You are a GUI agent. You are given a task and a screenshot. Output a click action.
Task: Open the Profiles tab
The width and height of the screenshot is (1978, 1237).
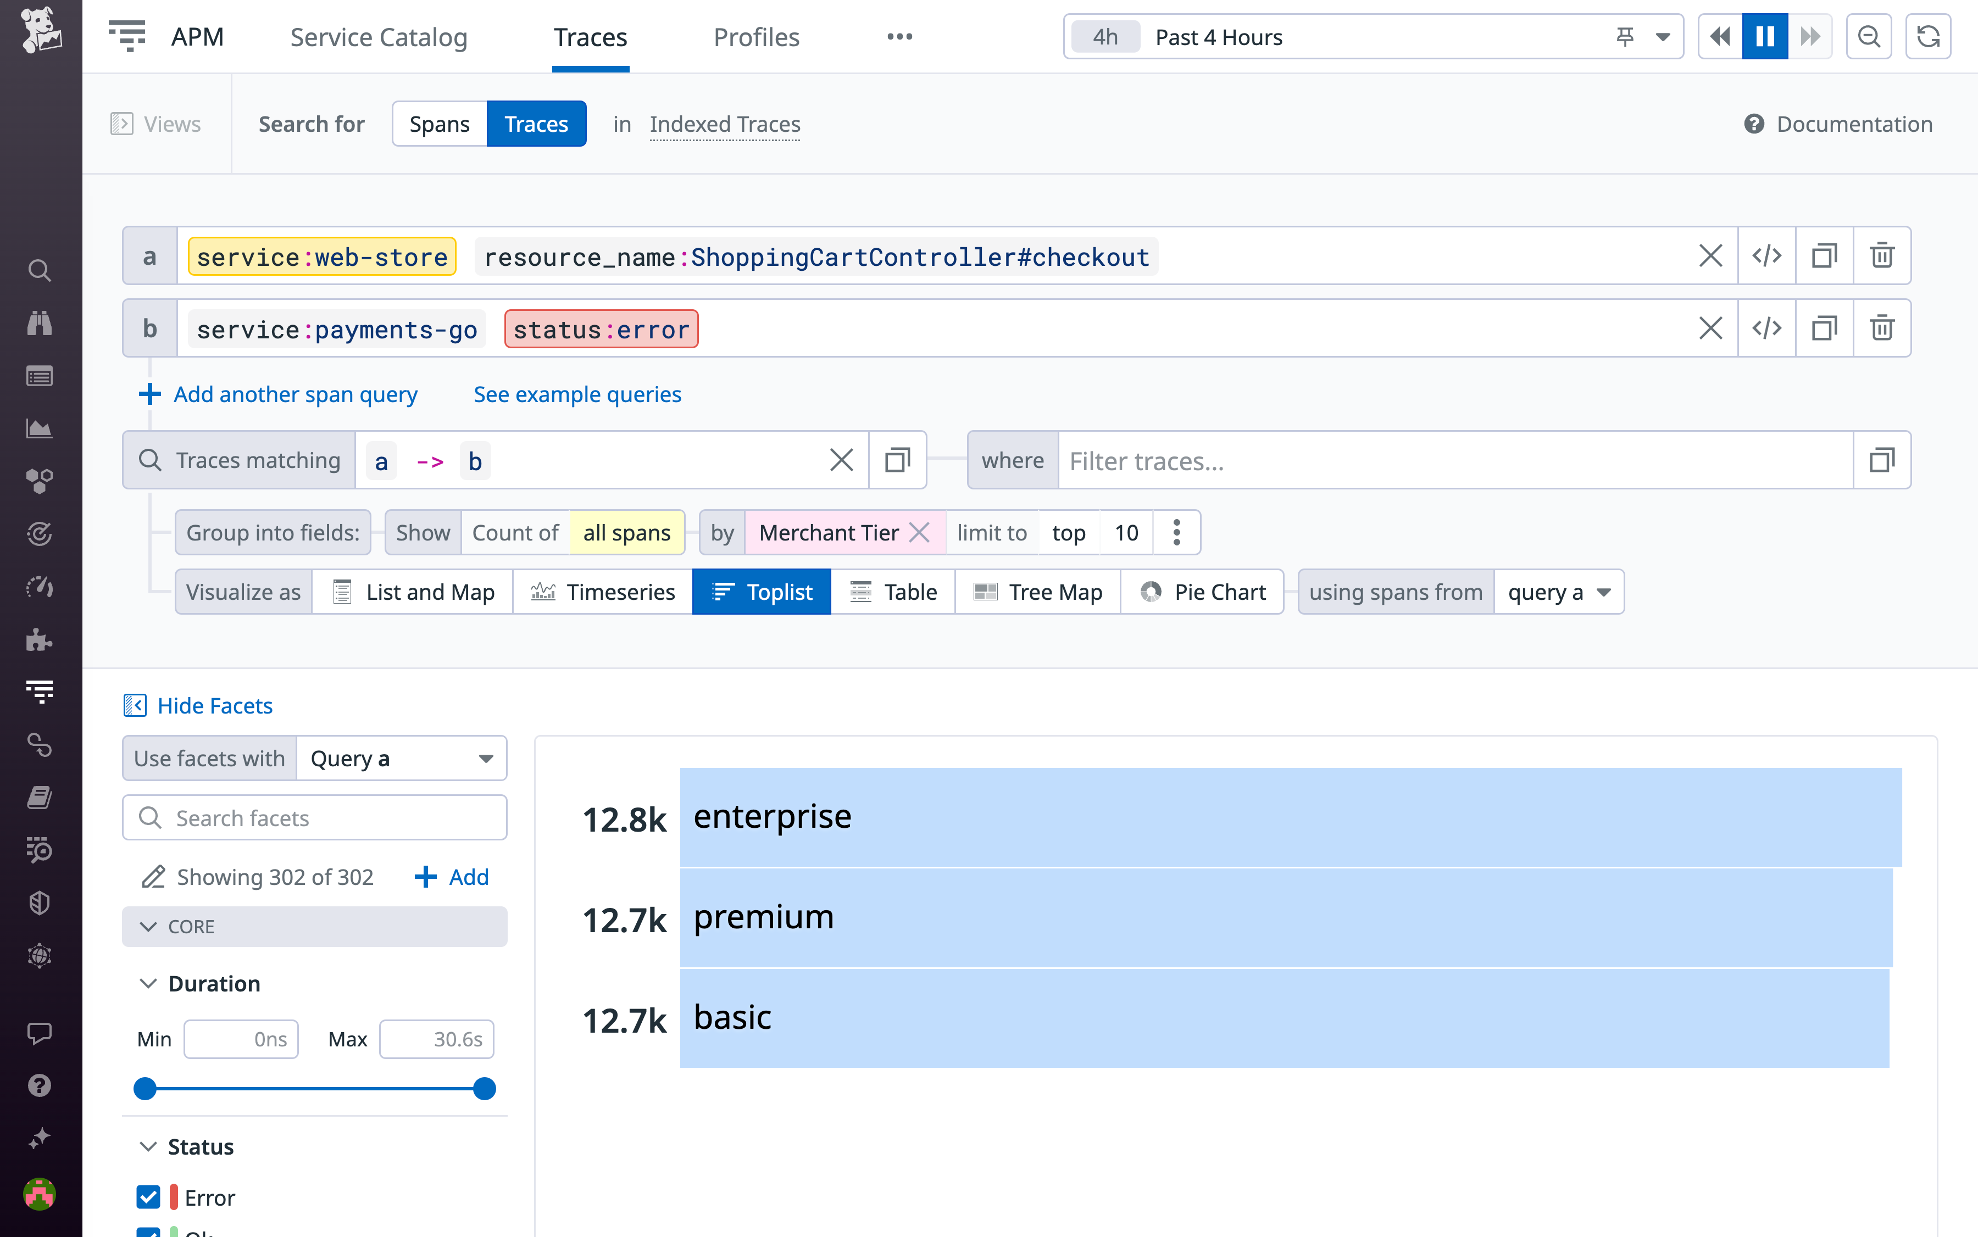point(755,37)
